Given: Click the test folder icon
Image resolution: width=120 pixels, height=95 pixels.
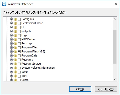Looking at the screenshot, I should pos(15,76).
